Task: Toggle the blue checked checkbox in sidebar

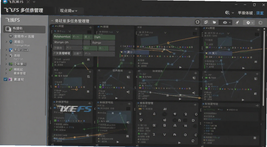Action: tap(5, 79)
